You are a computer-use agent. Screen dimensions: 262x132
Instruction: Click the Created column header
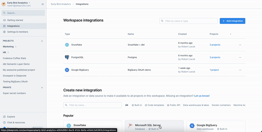tap(182, 34)
